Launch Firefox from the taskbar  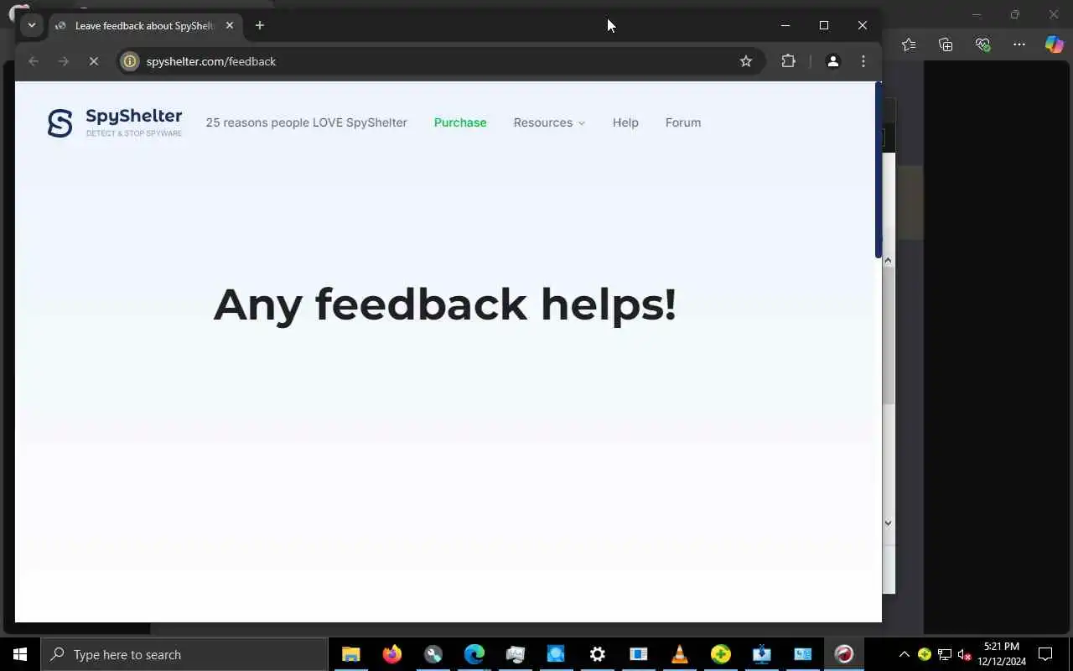tap(392, 654)
